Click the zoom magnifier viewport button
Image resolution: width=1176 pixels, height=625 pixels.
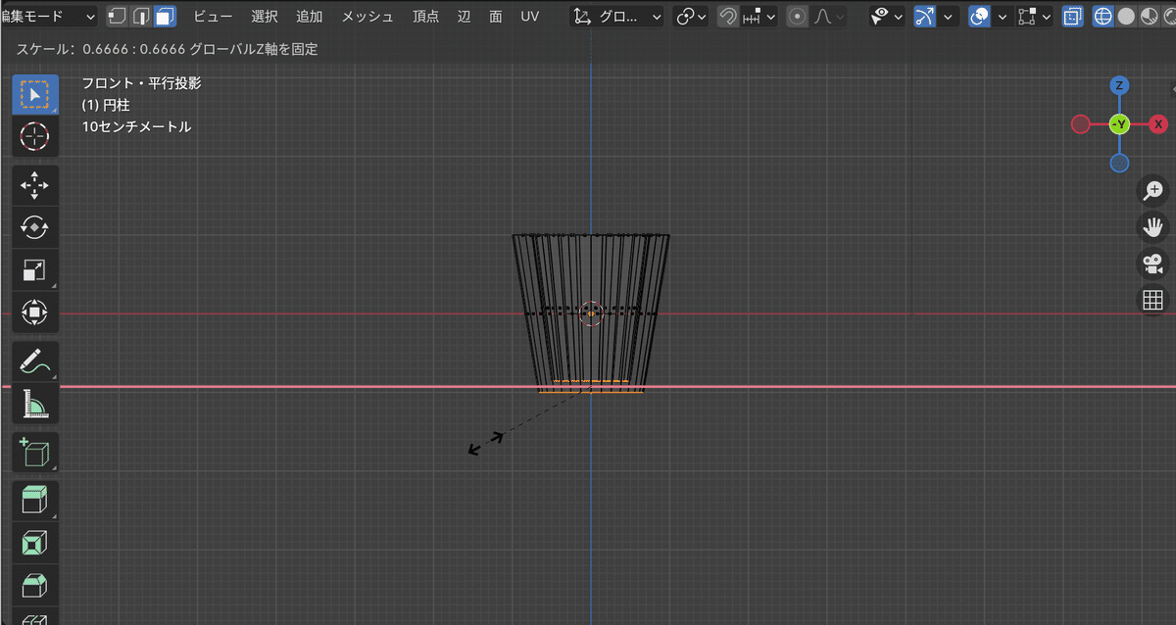pyautogui.click(x=1153, y=190)
